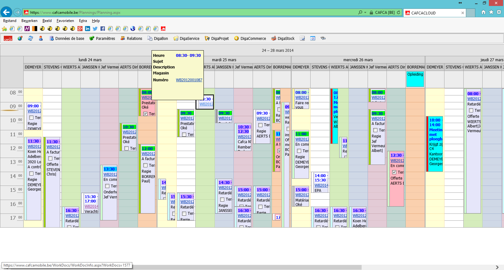The image size is (504, 270).
Task: Tick the checkbox in Thursday 08:00 appointment
Action: click(x=471, y=110)
